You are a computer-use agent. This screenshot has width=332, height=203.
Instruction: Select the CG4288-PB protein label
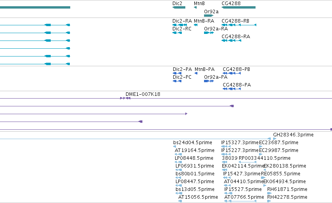click(x=236, y=69)
